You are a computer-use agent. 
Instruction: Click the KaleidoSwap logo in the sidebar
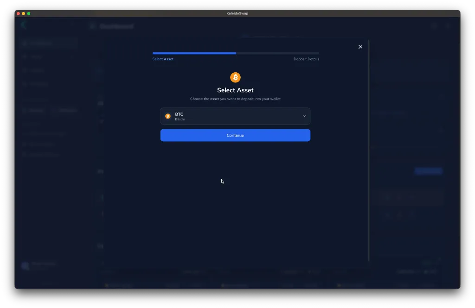[x=24, y=25]
